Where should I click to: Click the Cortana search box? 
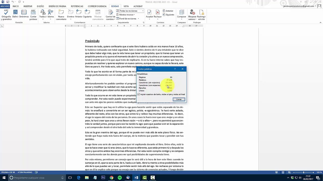tap(37, 178)
